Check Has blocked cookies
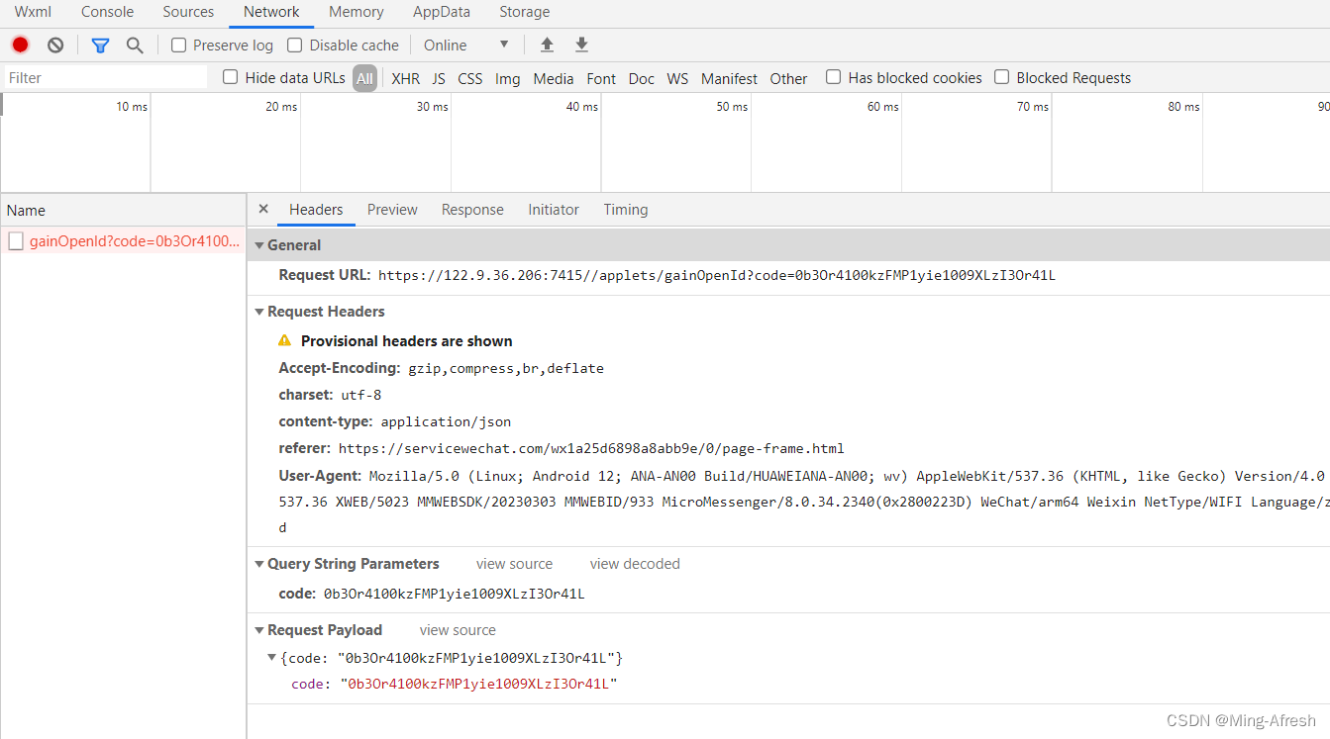This screenshot has height=739, width=1330. [x=834, y=77]
